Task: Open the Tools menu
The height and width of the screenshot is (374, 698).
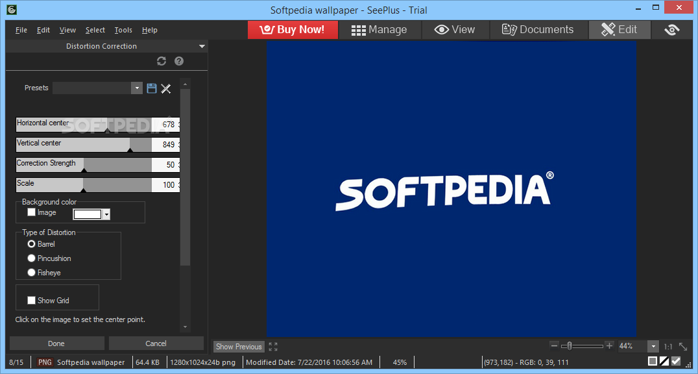Action: 123,30
